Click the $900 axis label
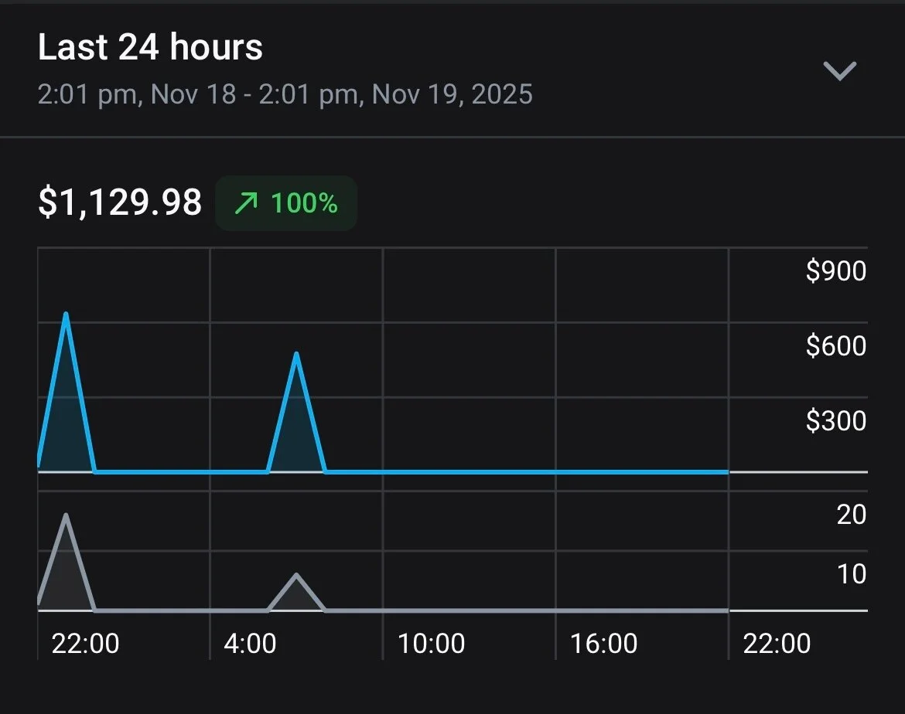The height and width of the screenshot is (714, 905). click(x=835, y=271)
